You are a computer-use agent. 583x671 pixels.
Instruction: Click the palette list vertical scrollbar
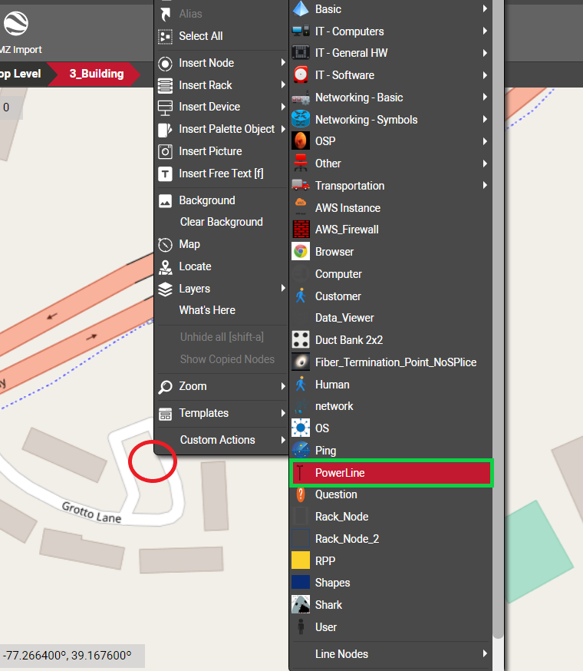pyautogui.click(x=498, y=307)
